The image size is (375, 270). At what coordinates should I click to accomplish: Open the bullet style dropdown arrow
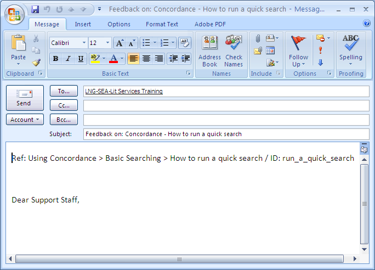[155, 43]
